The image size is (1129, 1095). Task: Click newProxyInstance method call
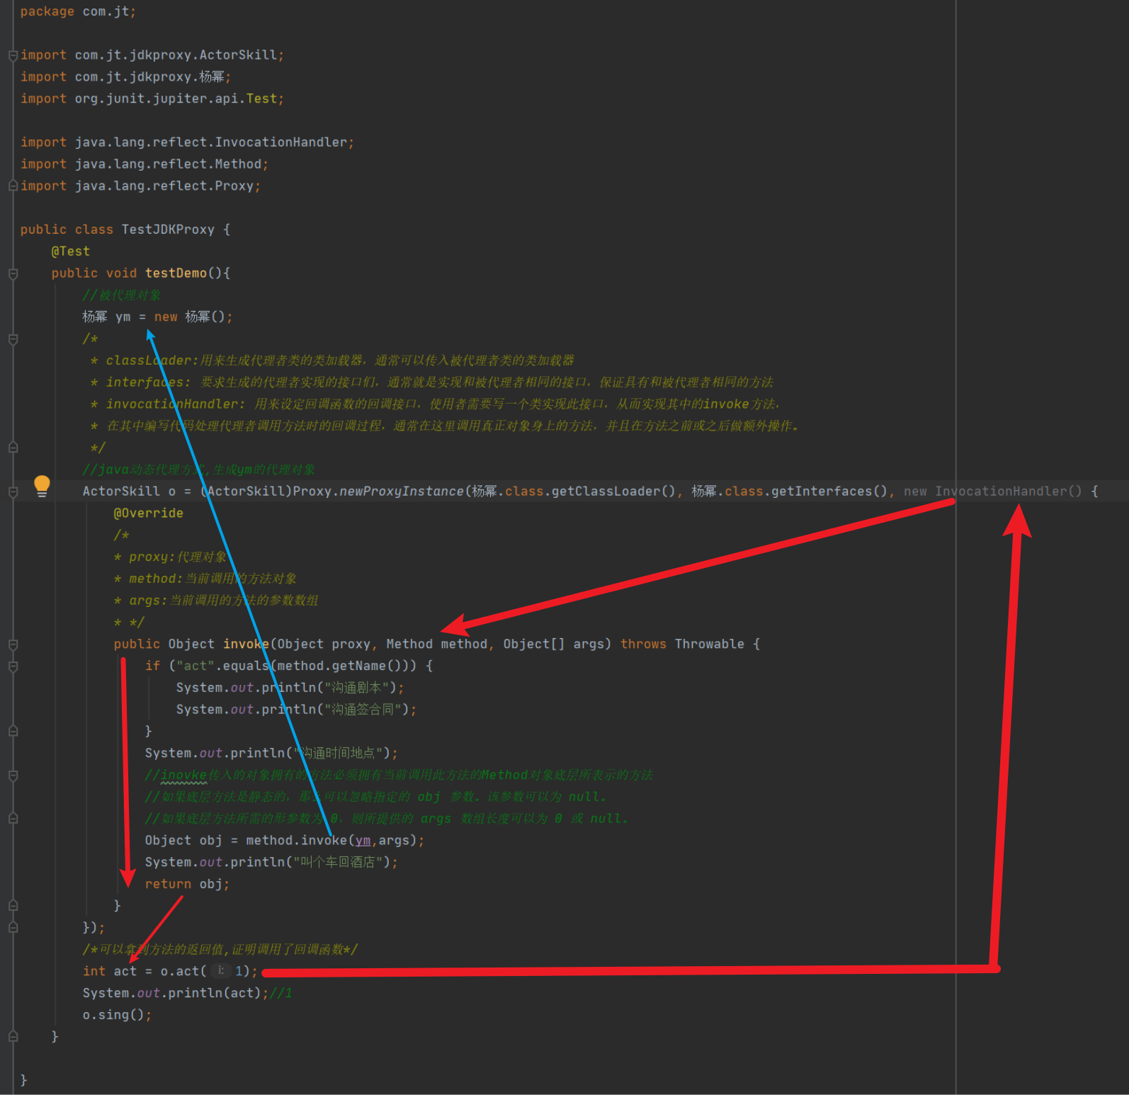point(402,492)
